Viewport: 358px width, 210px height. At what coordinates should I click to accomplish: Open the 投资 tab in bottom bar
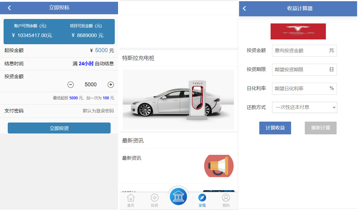(x=155, y=201)
